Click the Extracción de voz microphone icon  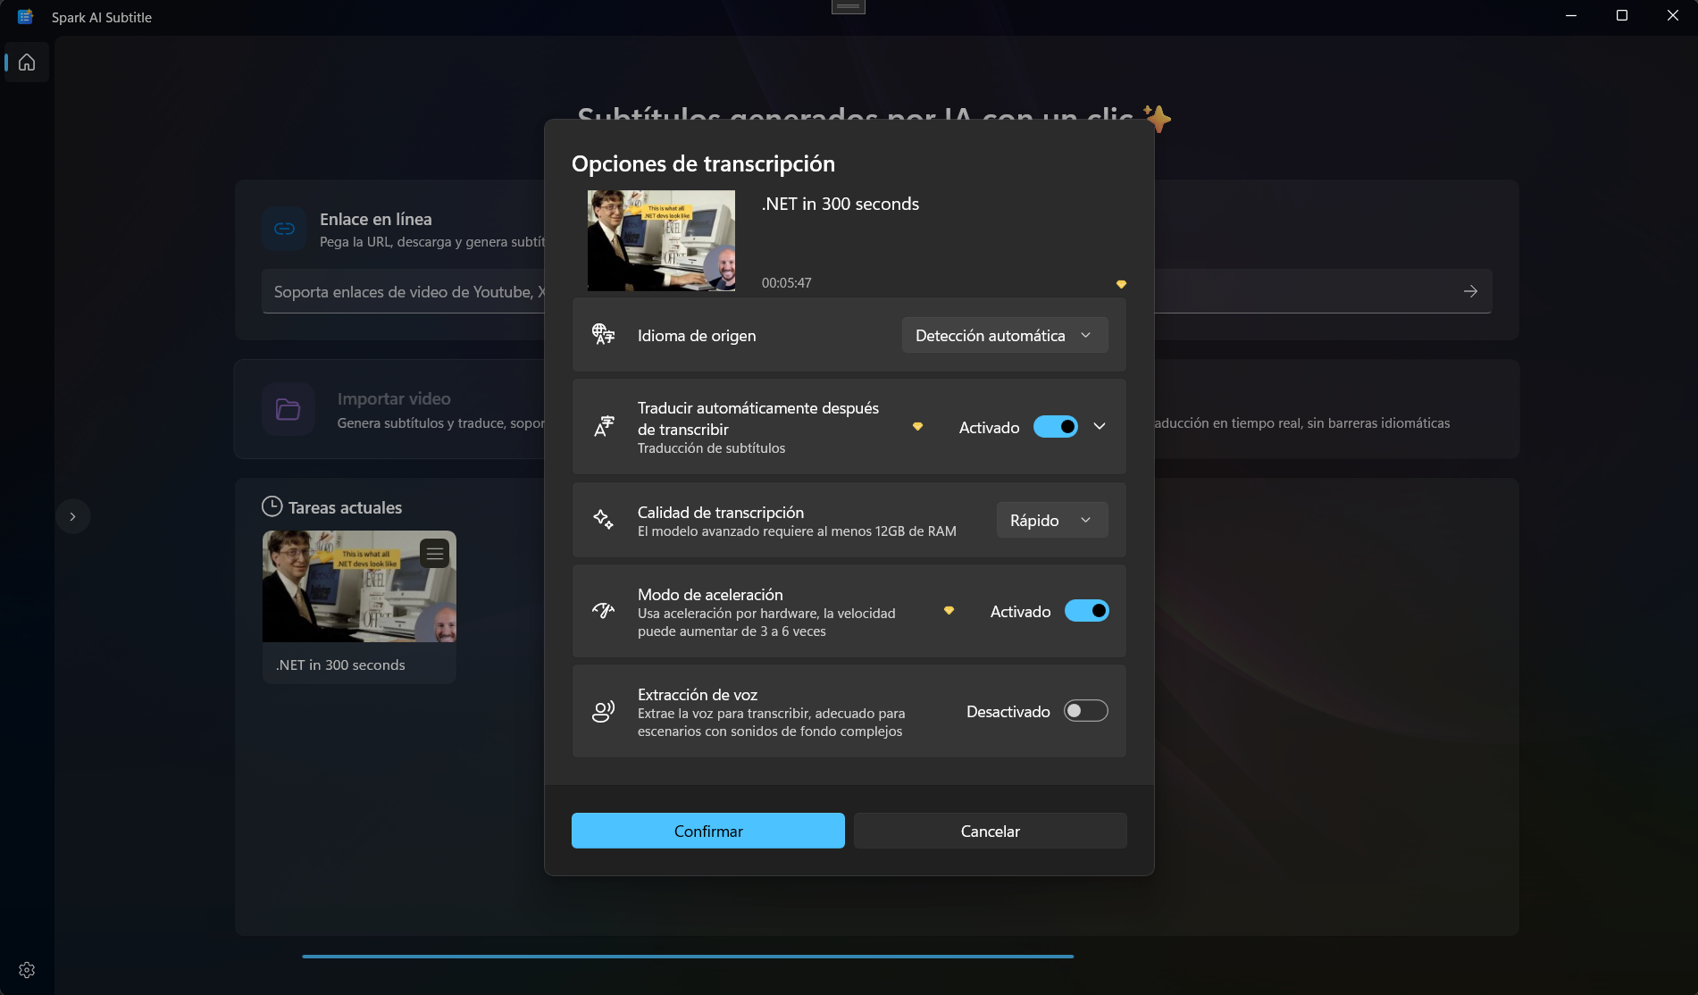(603, 710)
